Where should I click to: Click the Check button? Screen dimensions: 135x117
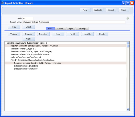coord(29,27)
